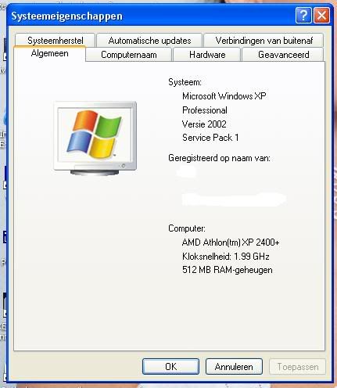Click the AMD Athlon XP 2400+ text

pos(231,242)
